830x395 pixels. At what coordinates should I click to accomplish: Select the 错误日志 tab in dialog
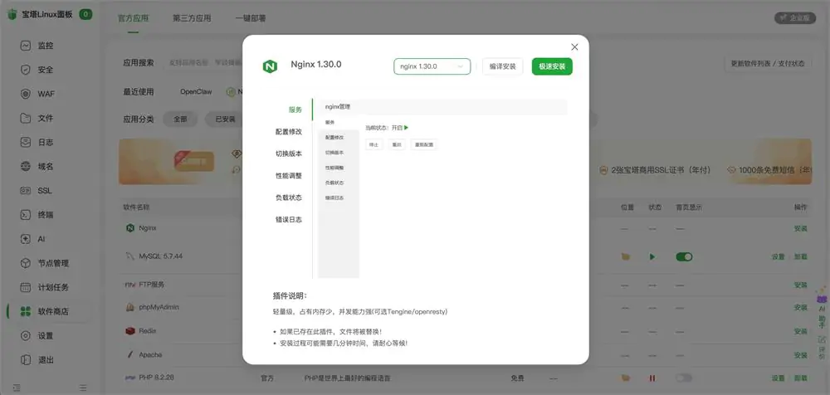289,219
